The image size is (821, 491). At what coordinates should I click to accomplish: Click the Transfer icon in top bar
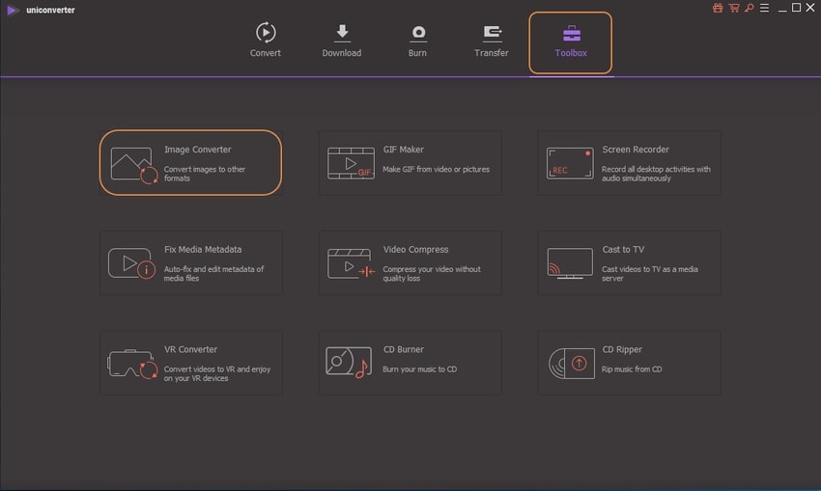pyautogui.click(x=492, y=33)
